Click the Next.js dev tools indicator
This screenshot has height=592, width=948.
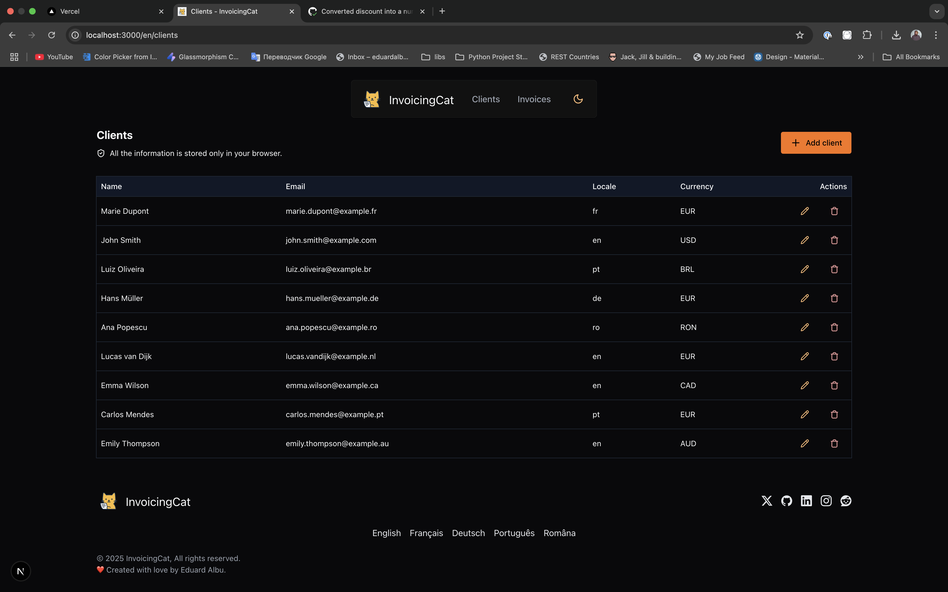pos(21,571)
